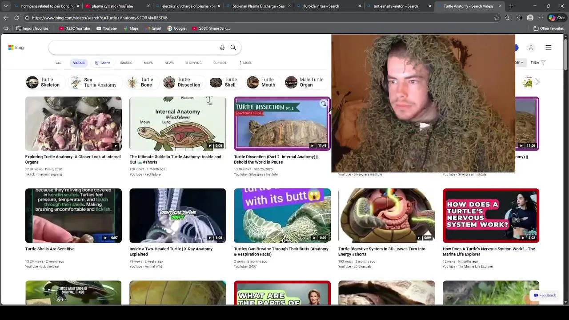Switch to the ALL results tab

click(x=58, y=63)
